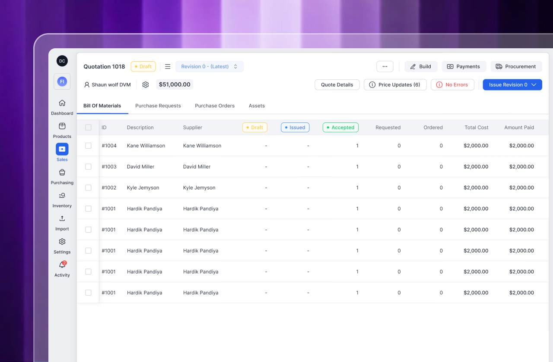Click the gear icon beside $51,000.00

(146, 85)
